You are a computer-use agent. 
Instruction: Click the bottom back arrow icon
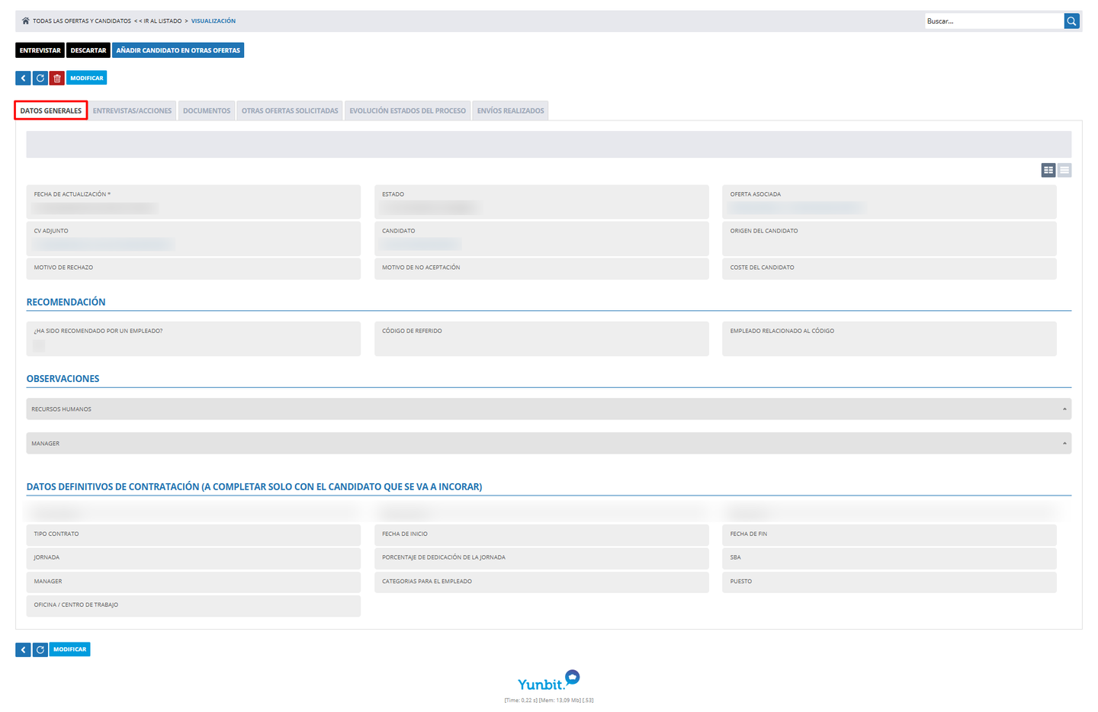coord(23,649)
